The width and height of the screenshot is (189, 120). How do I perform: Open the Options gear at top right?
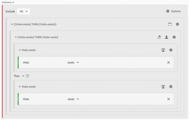(173, 11)
